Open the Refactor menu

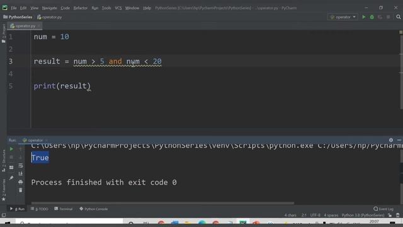coord(80,8)
